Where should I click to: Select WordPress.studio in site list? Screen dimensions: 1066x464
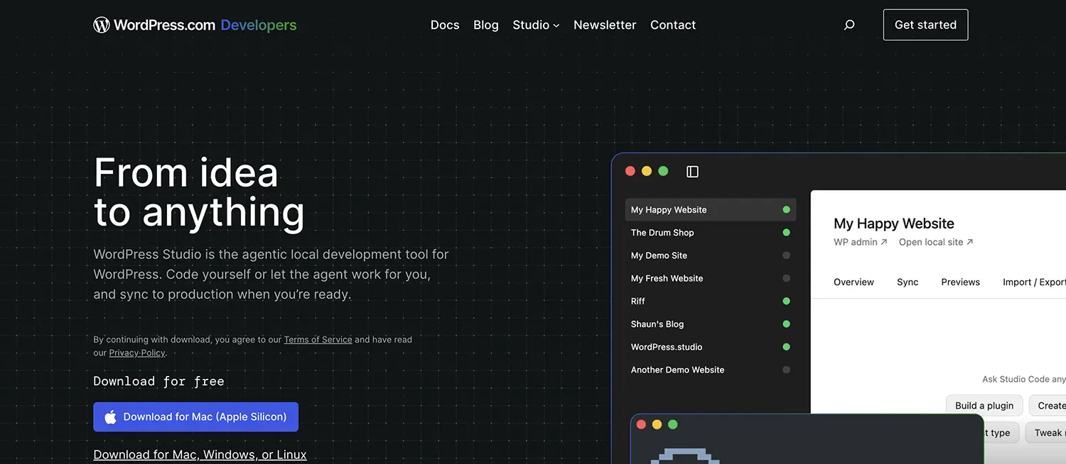pyautogui.click(x=711, y=347)
